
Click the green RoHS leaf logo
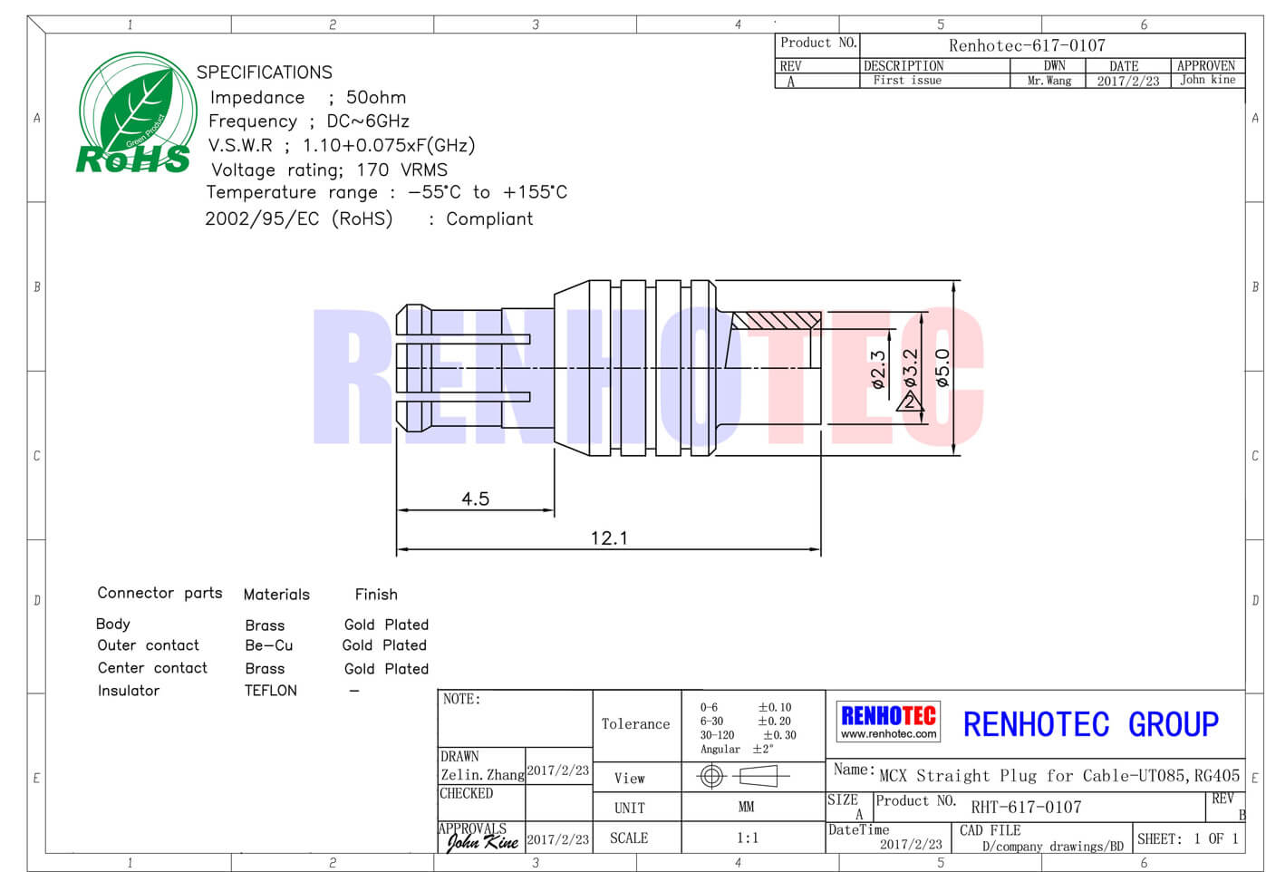pos(136,115)
